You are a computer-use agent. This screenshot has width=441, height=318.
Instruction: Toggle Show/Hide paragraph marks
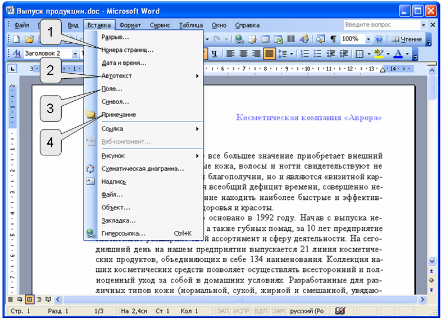coord(333,39)
